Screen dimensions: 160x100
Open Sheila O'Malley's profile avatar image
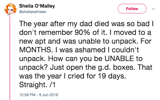(x=10, y=9)
